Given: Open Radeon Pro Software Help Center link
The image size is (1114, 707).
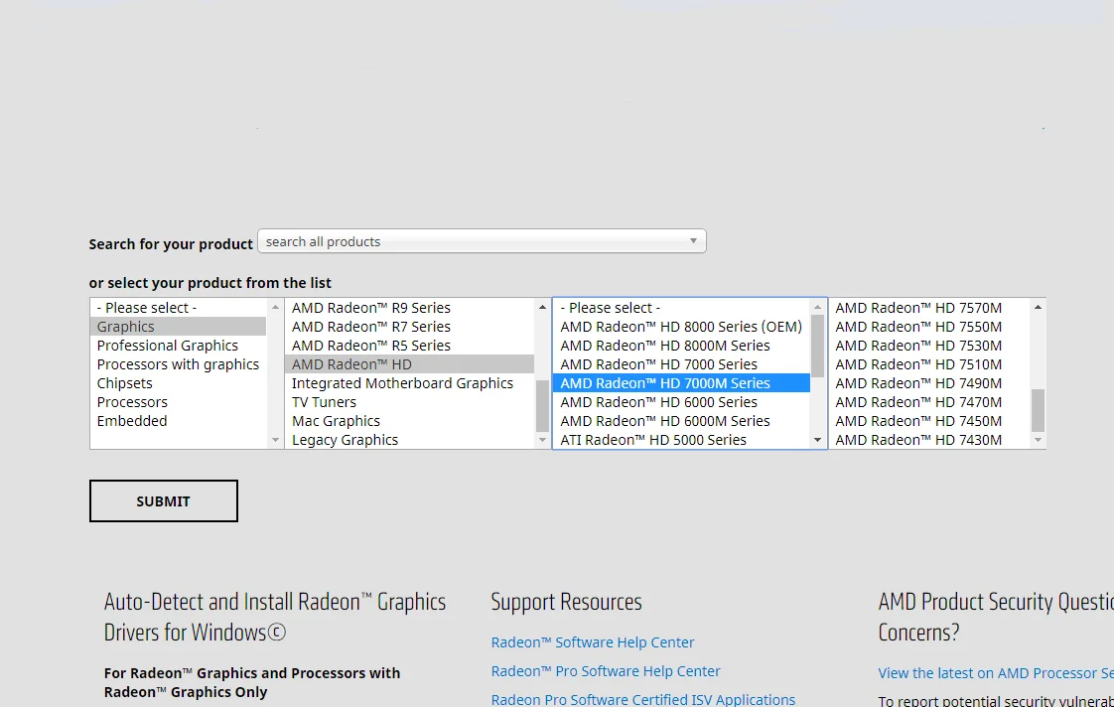Looking at the screenshot, I should coord(606,671).
